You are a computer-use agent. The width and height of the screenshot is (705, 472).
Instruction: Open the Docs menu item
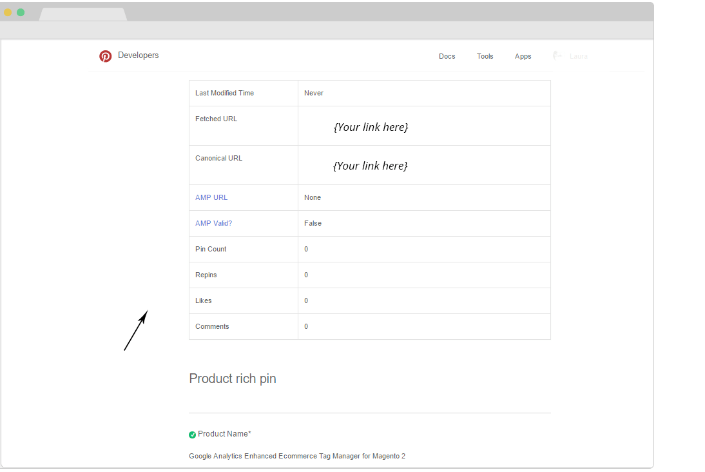click(447, 56)
